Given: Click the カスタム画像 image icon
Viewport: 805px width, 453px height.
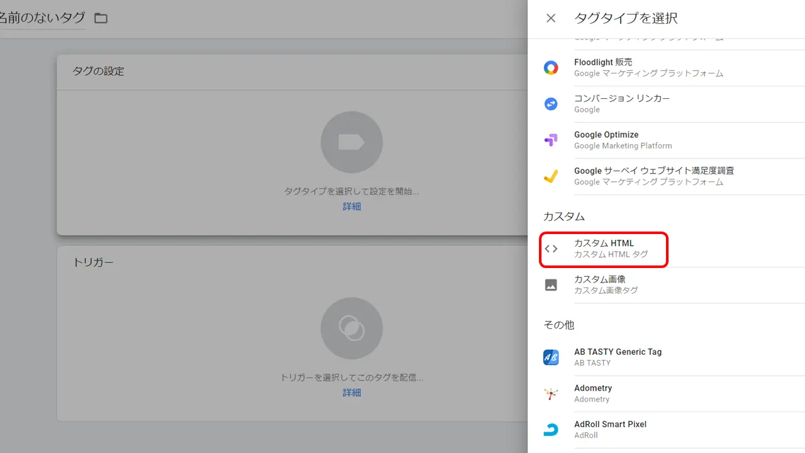Looking at the screenshot, I should [x=551, y=284].
